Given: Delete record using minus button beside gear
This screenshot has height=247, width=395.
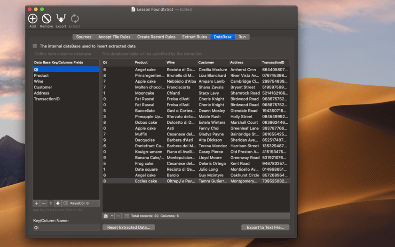Looking at the screenshot, I should click(x=118, y=216).
